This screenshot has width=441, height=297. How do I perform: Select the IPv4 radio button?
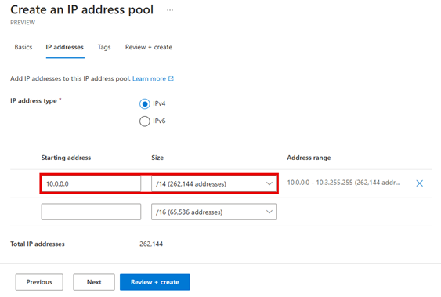145,103
